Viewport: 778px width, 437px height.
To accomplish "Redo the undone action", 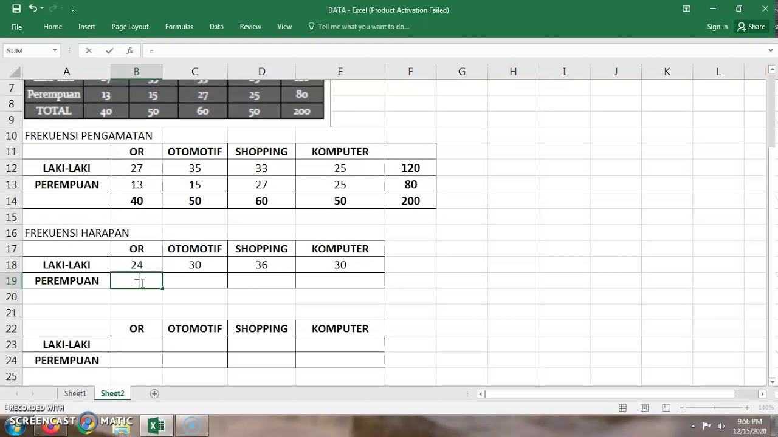I will [x=53, y=9].
